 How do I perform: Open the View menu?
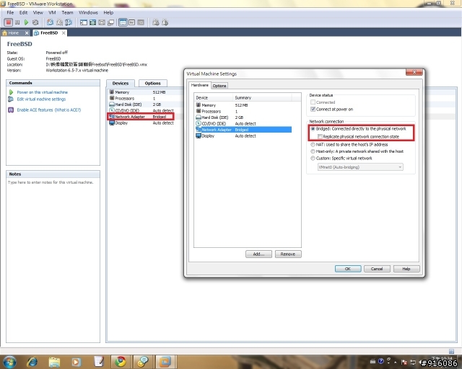point(38,13)
